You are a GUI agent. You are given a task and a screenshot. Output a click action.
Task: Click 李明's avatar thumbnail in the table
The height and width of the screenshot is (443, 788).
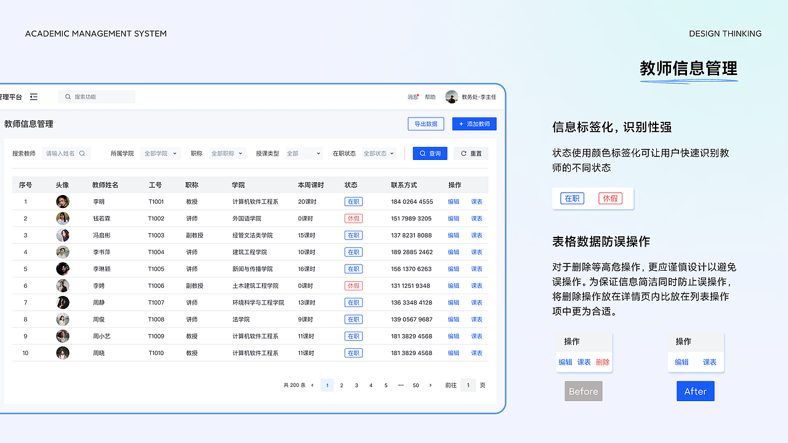coord(62,201)
